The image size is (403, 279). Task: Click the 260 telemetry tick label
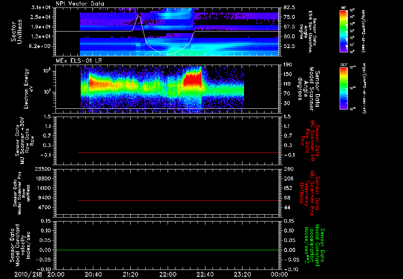288,169
